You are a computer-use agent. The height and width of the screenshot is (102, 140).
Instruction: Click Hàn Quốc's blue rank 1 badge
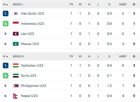click(x=6, y=13)
